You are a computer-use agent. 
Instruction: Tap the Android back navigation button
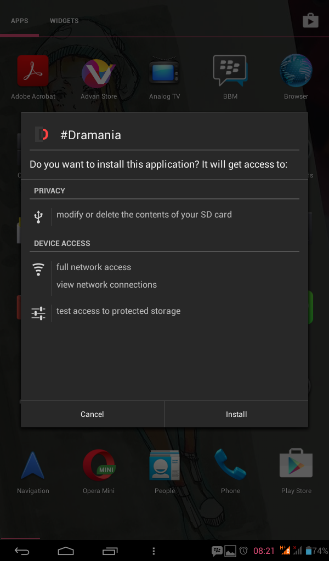click(x=22, y=550)
